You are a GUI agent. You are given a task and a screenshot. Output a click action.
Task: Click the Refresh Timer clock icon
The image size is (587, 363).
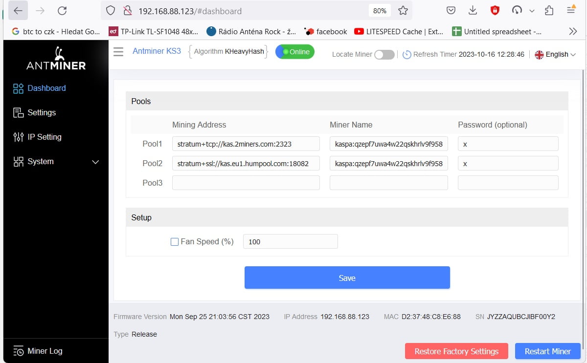(x=406, y=55)
